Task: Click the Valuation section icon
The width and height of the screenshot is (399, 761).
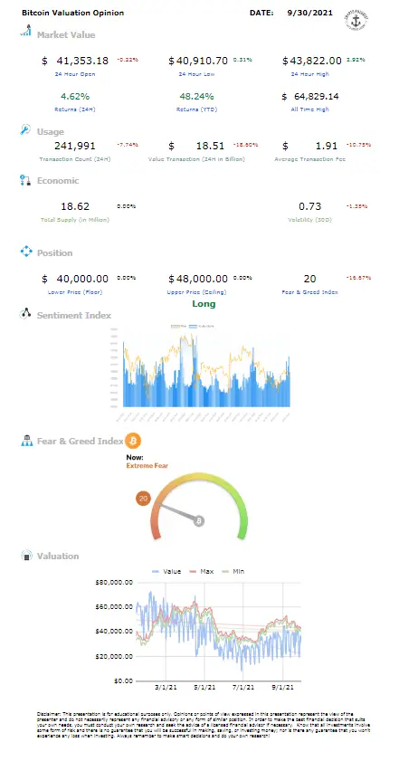Action: [x=27, y=556]
